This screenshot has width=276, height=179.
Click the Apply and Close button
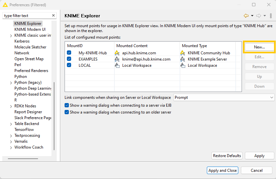tap(223, 170)
